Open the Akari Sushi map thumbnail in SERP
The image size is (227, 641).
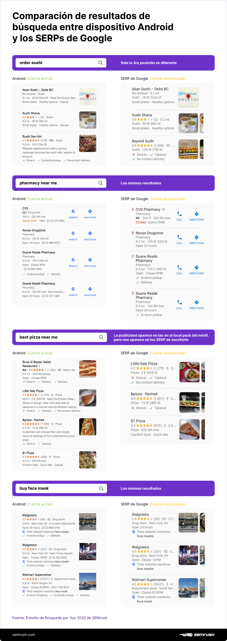tap(188, 97)
